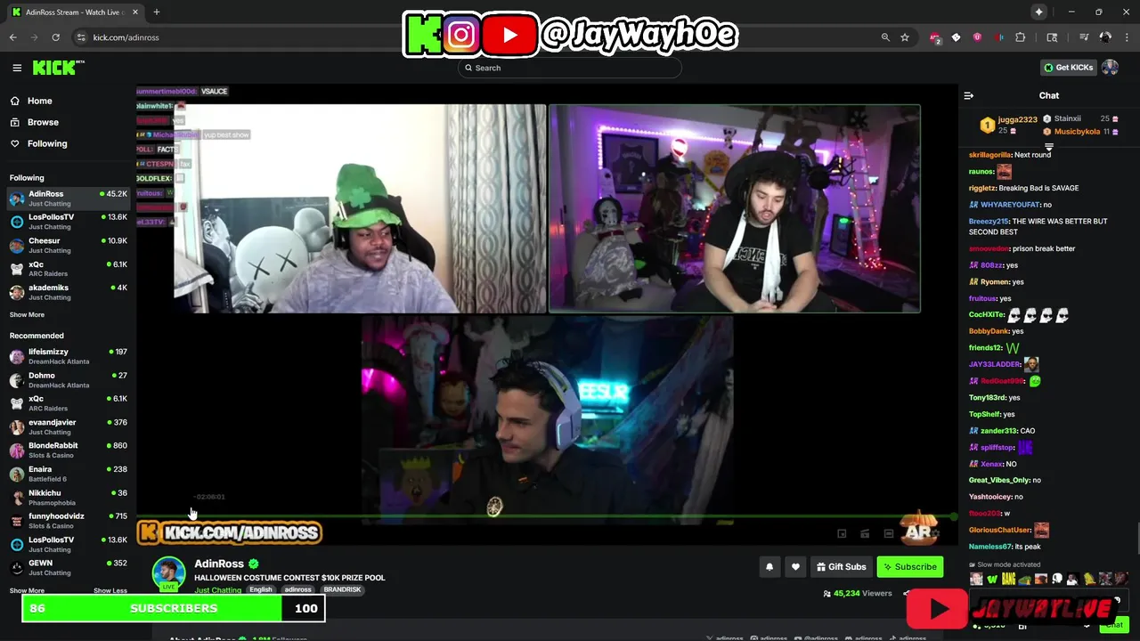
Task: Open a new browser tab
Action: (x=157, y=12)
